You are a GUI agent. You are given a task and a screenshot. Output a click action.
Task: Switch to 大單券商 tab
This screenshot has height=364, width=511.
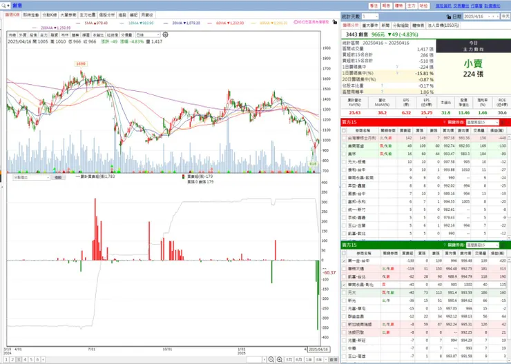tap(68, 15)
